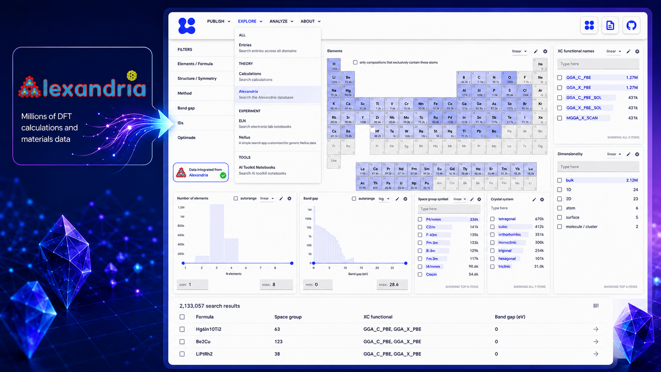Image resolution: width=661 pixels, height=372 pixels.
Task: Check the GGA_C_PBE functional
Action: 559,77
